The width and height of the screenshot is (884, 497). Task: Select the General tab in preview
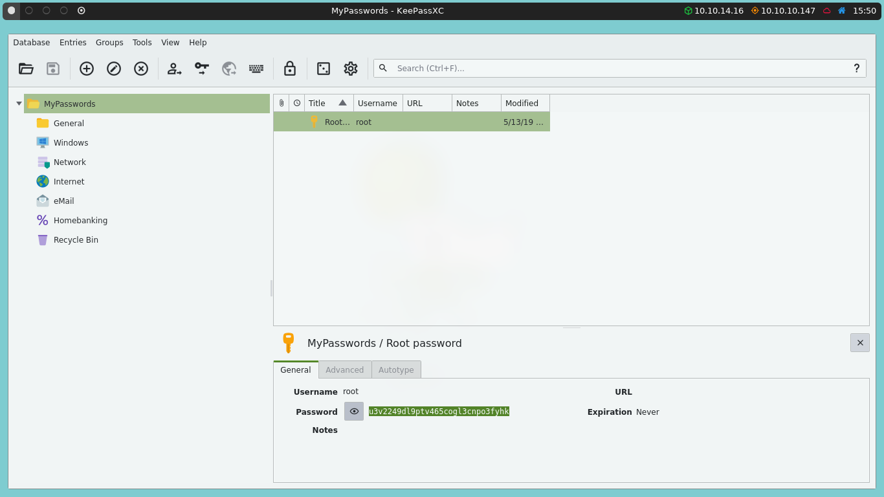click(x=296, y=370)
